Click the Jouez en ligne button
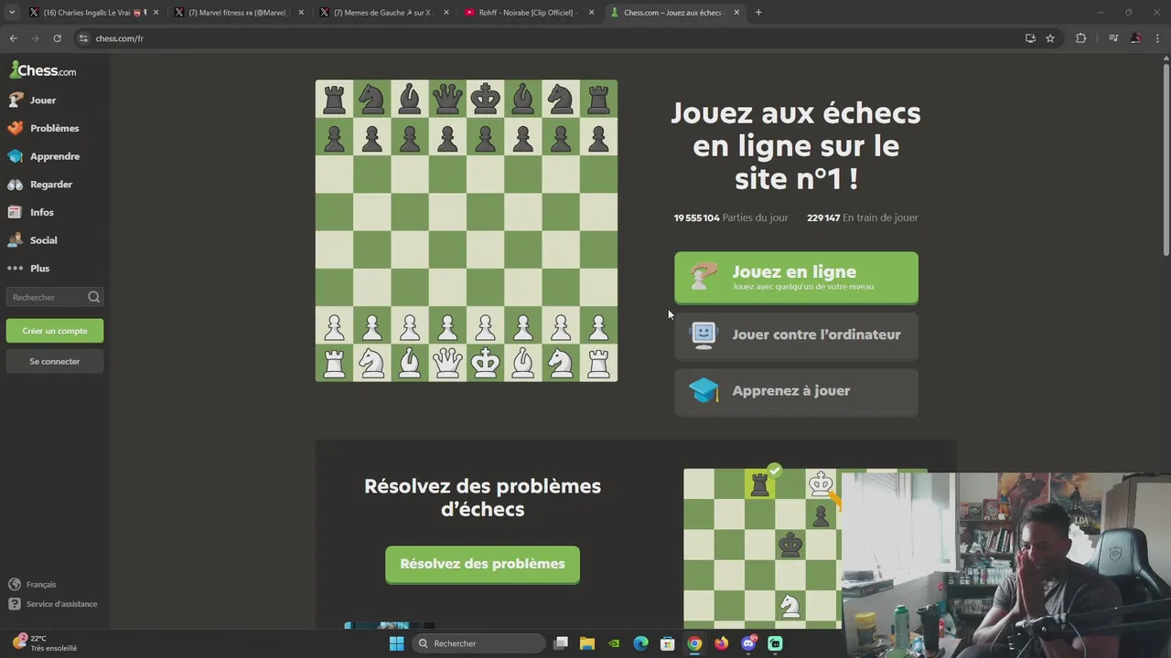Image resolution: width=1171 pixels, height=658 pixels. click(796, 277)
